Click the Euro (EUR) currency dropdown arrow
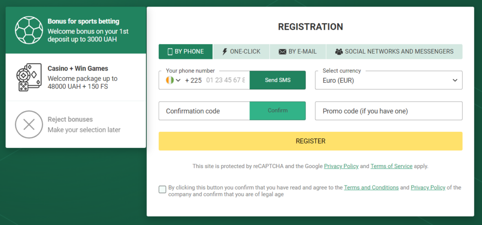482x225 pixels. click(455, 80)
